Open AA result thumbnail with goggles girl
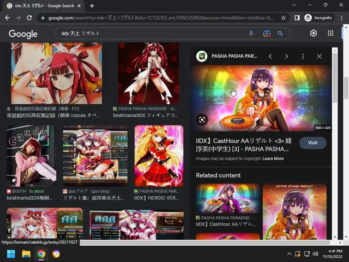This screenshot has height=262, width=349. (x=45, y=223)
